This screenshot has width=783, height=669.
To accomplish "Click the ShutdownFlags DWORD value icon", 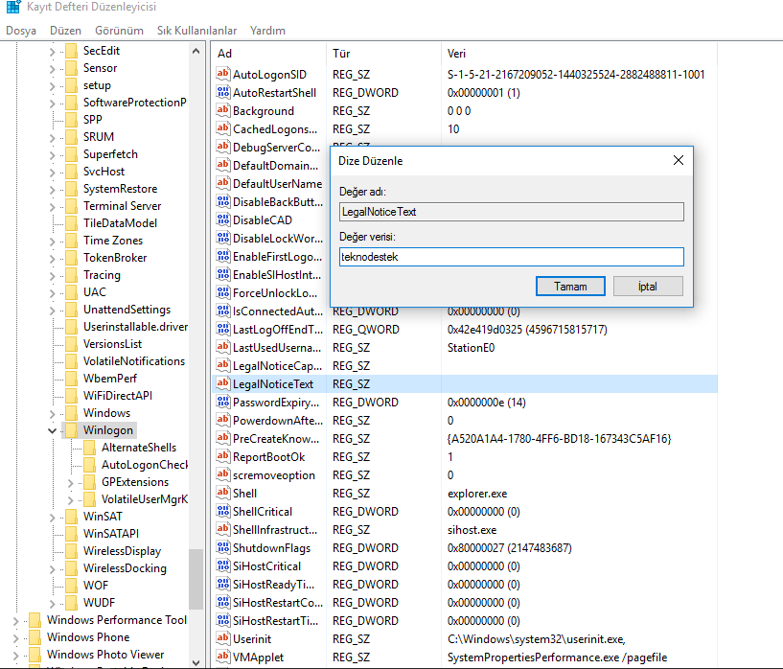I will tap(223, 548).
